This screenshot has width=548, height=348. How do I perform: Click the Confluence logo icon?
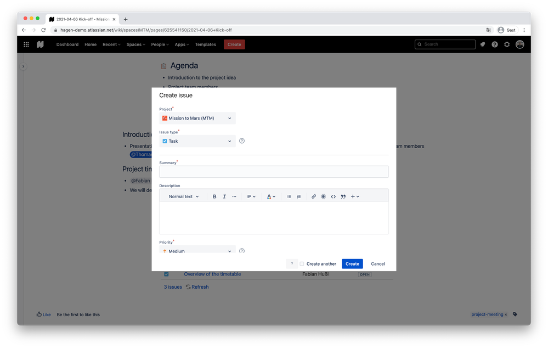pyautogui.click(x=40, y=44)
